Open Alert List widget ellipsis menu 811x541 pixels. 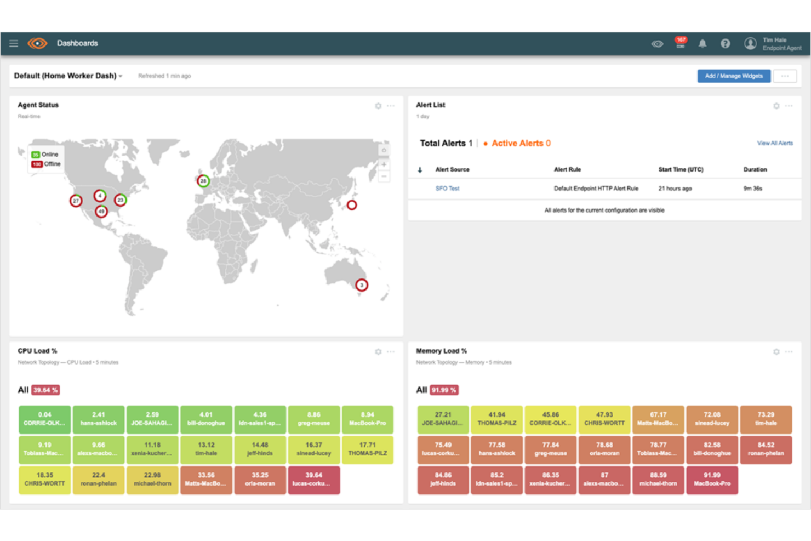(x=789, y=106)
